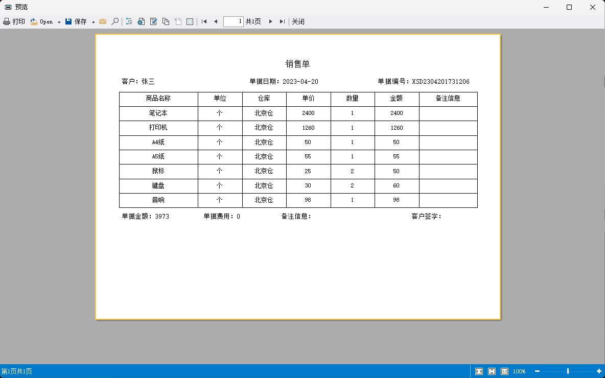Click the copy pages icon
The width and height of the screenshot is (605, 378).
166,21
